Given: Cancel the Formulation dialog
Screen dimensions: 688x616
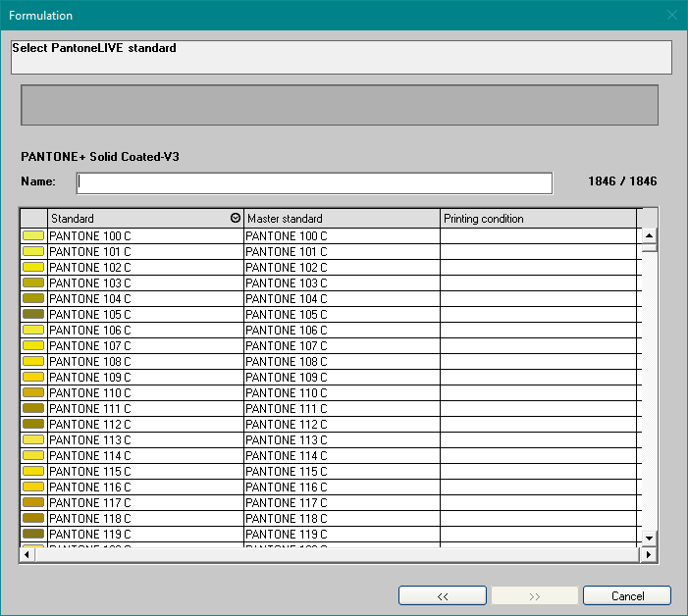Looking at the screenshot, I should [627, 595].
